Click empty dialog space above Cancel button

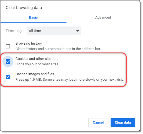[x=98, y=105]
